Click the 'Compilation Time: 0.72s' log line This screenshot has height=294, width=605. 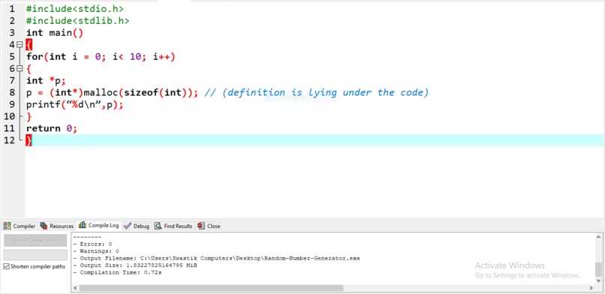tap(117, 272)
